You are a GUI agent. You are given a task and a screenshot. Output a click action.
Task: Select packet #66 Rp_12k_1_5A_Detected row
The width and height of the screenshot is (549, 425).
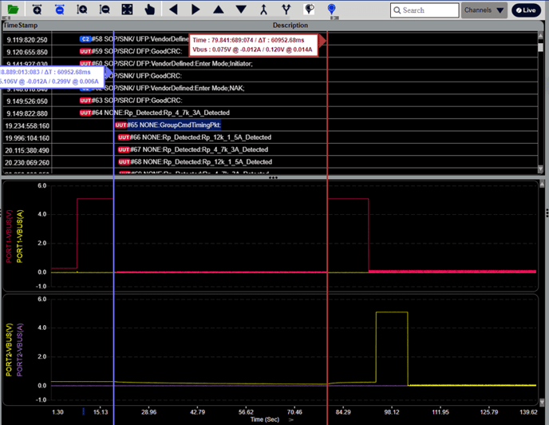[270, 137]
